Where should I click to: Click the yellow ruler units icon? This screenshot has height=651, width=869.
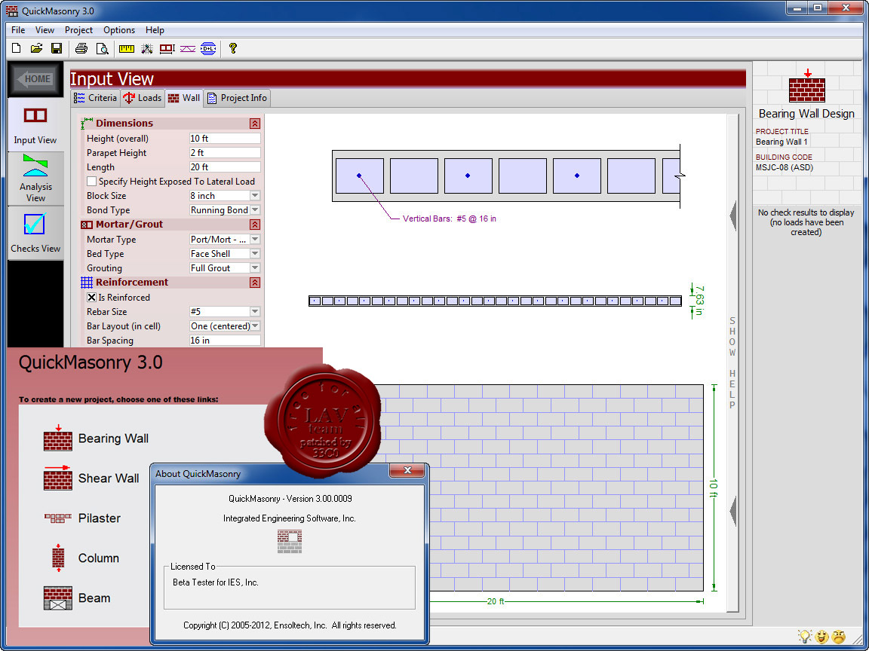[127, 49]
